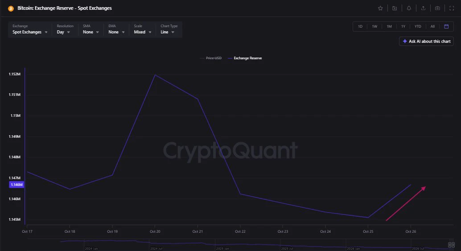Take chart snapshot with camera icon
The height and width of the screenshot is (251, 461).
click(437, 8)
